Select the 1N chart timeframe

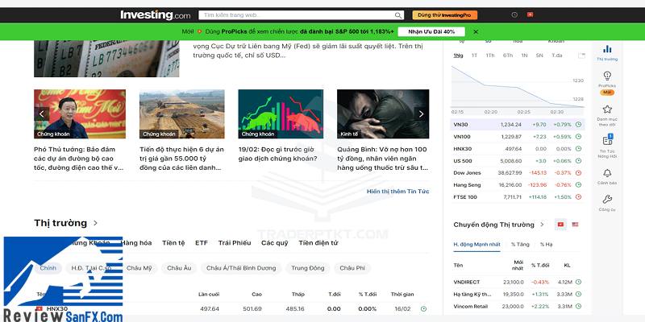524,56
